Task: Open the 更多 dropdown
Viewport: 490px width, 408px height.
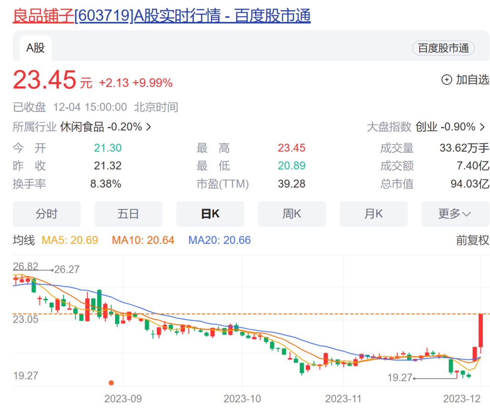Action: coord(456,214)
